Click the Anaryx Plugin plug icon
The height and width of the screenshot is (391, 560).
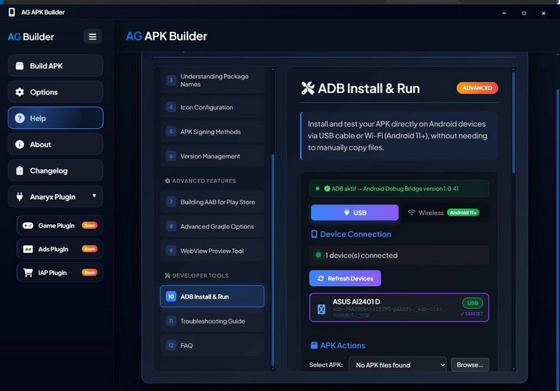click(20, 197)
